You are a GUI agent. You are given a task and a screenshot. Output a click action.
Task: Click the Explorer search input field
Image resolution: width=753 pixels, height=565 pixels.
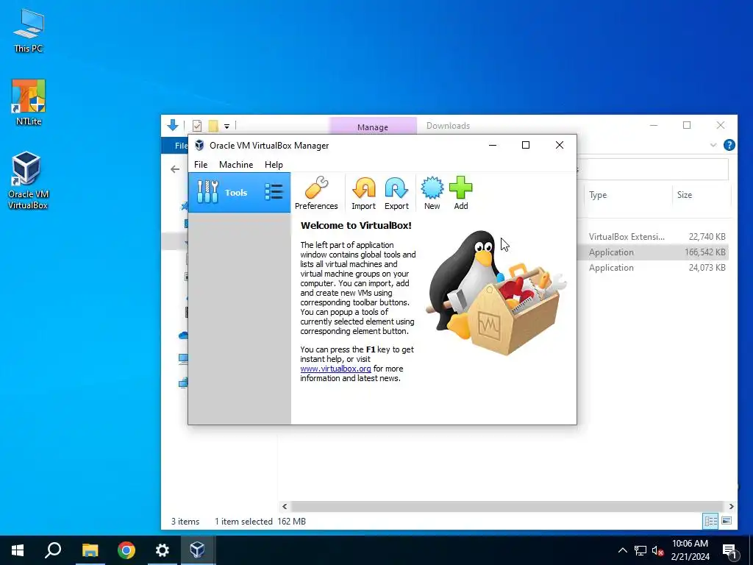[x=653, y=169]
